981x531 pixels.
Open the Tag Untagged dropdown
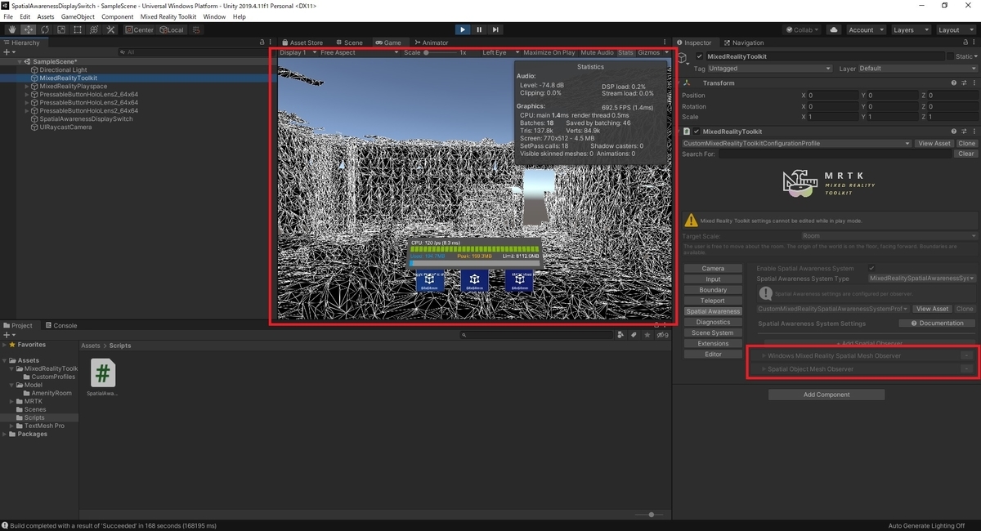pyautogui.click(x=770, y=69)
